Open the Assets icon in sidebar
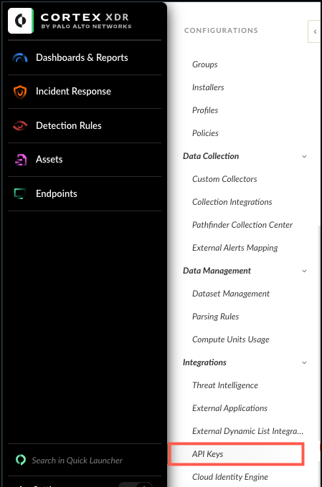The width and height of the screenshot is (322, 487). [x=21, y=159]
